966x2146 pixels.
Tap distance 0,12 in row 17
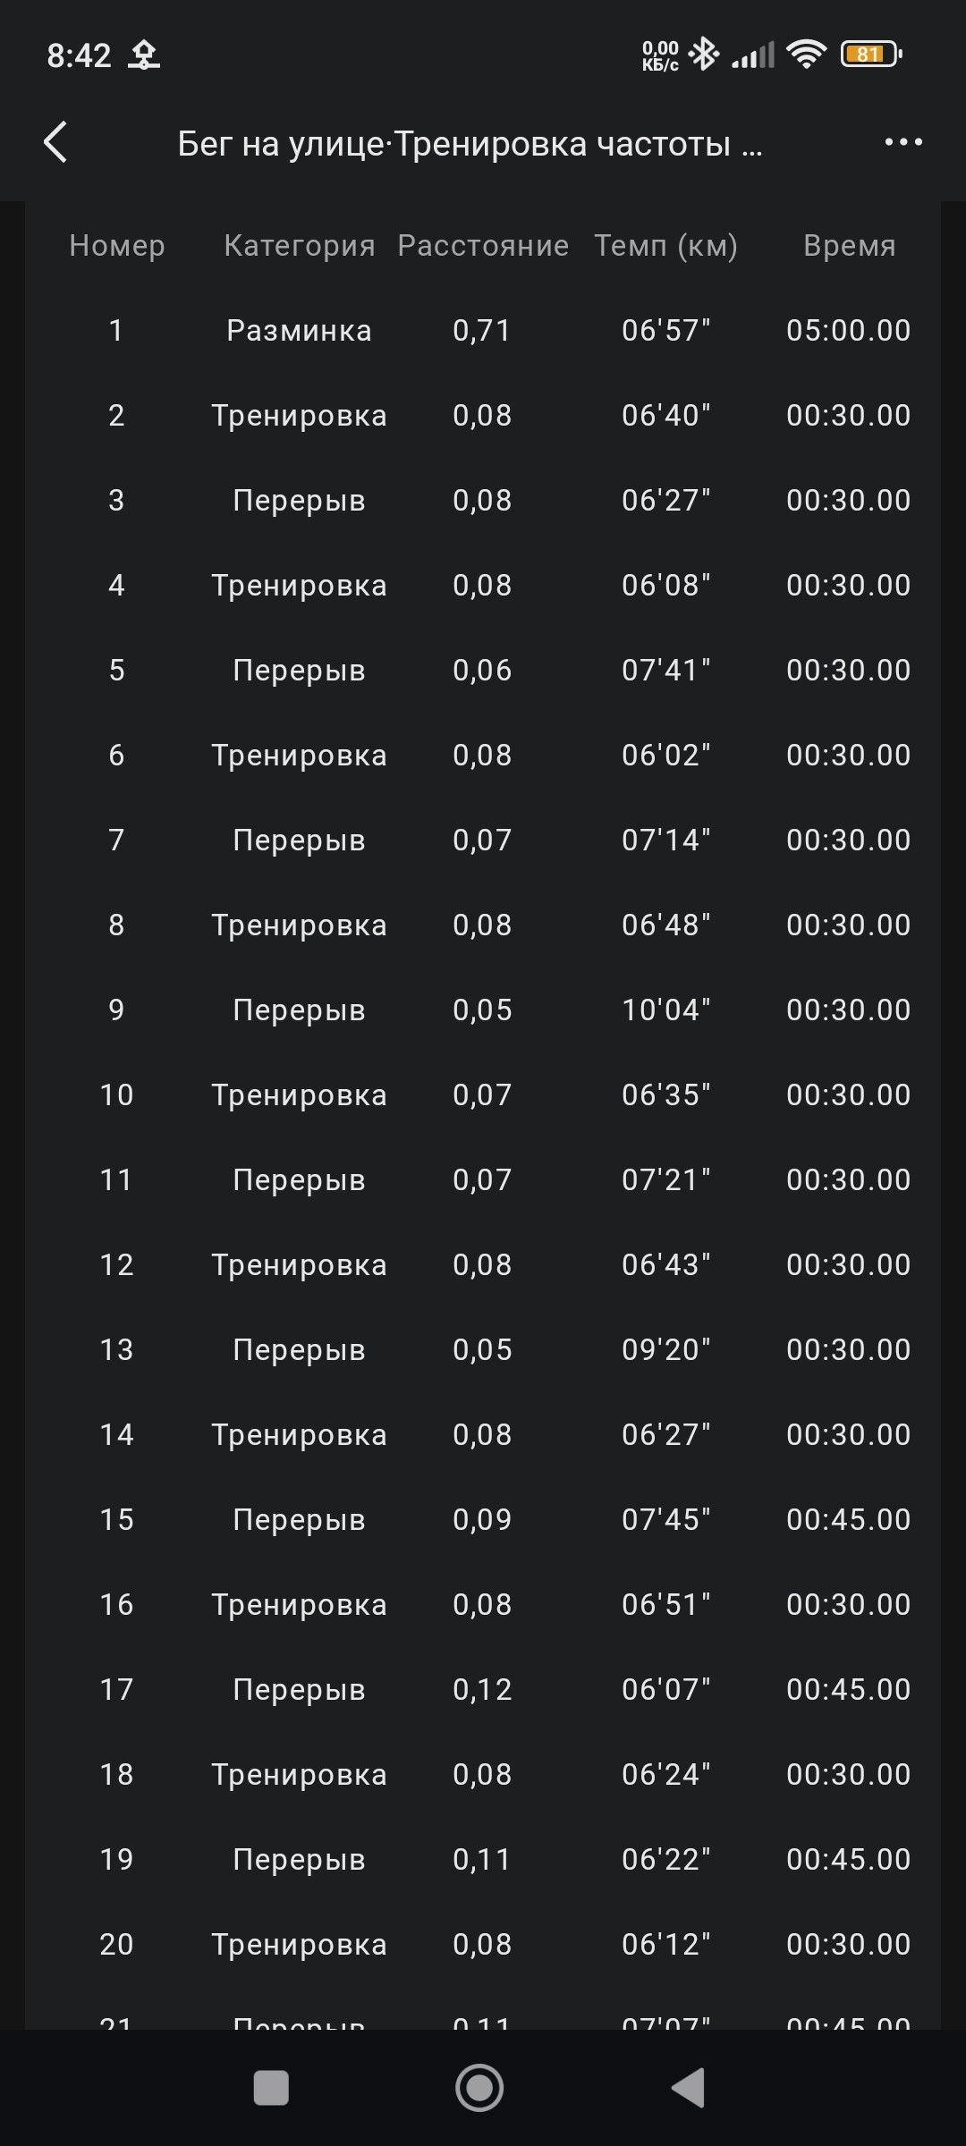[x=482, y=1689]
